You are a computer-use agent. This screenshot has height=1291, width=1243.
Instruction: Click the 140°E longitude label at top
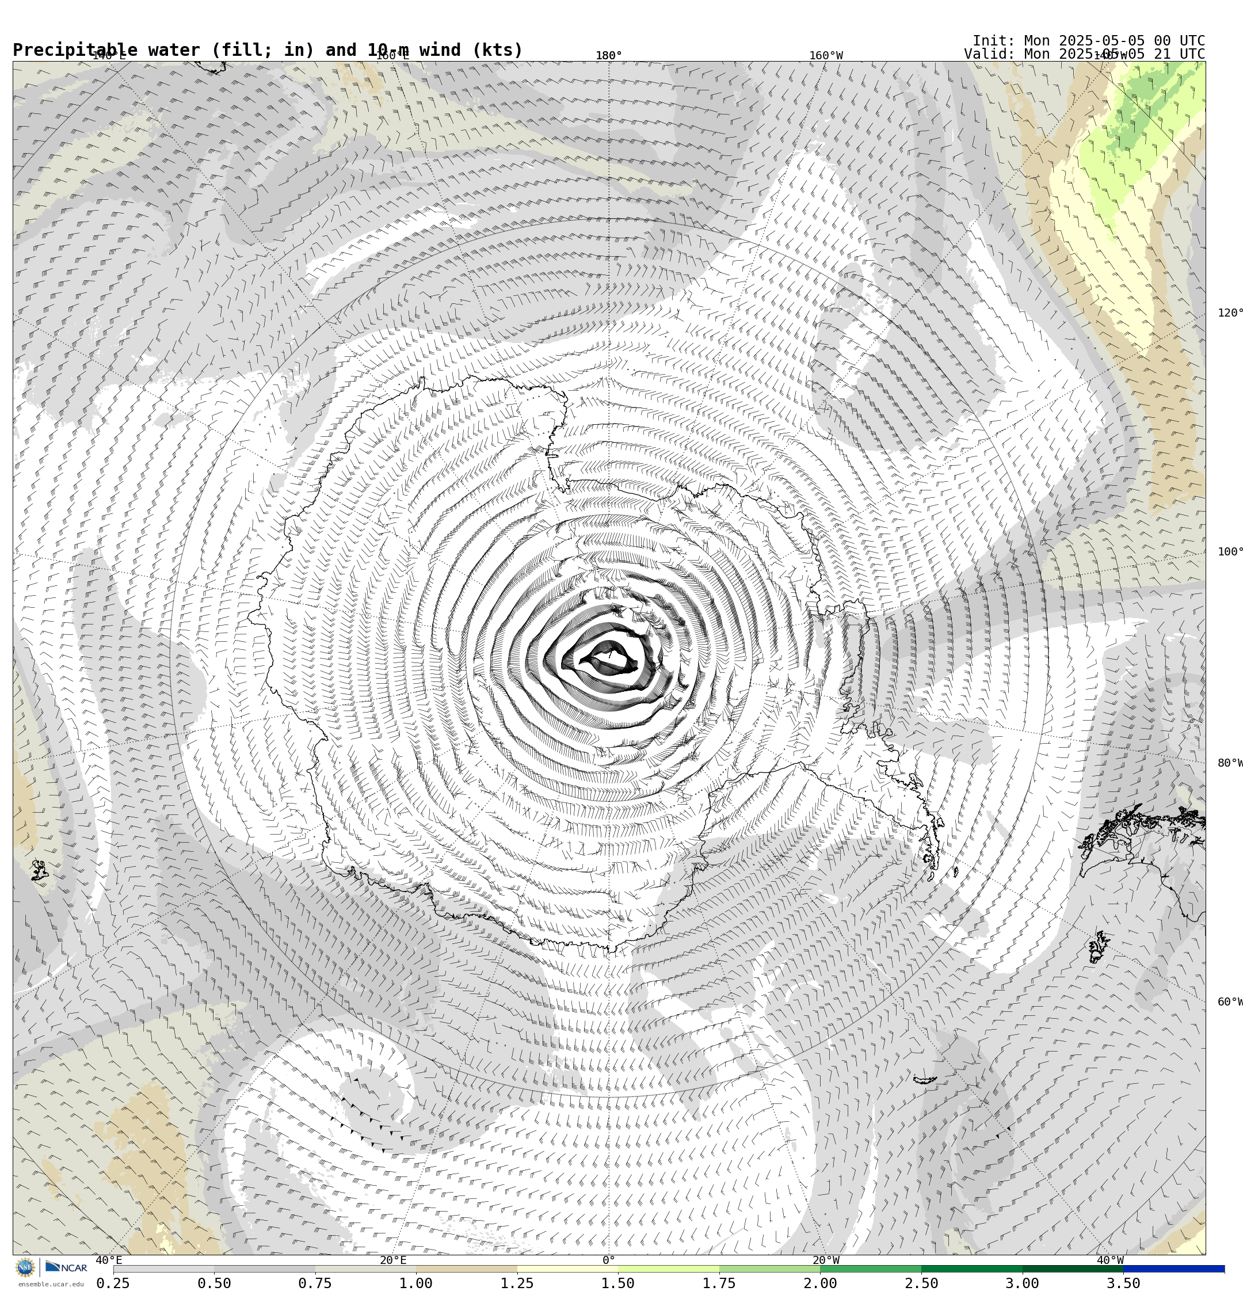109,56
